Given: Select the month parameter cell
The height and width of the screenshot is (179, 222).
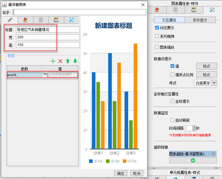Looking at the screenshot, I should 25,75.
